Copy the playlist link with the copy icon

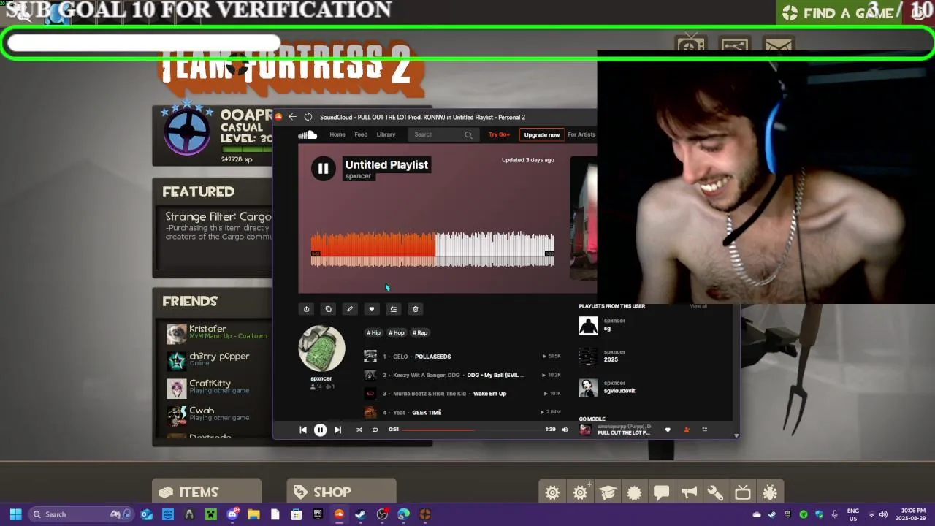coord(328,309)
